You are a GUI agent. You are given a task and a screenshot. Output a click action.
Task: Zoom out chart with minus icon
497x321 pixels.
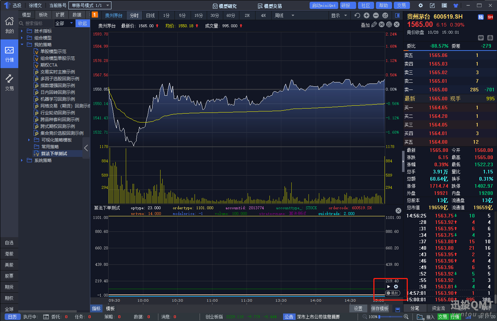[376, 15]
